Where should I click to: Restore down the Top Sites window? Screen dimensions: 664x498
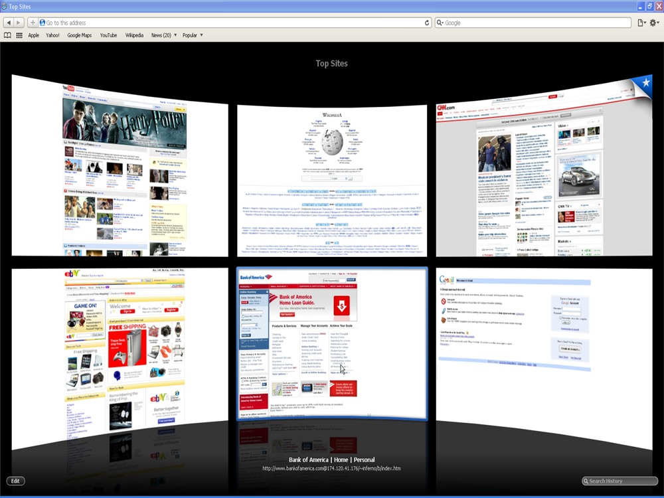tap(650, 7)
